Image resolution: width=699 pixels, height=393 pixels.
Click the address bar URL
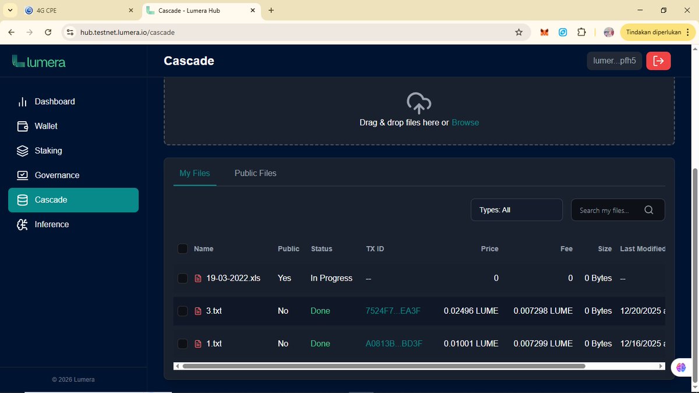pos(127,33)
